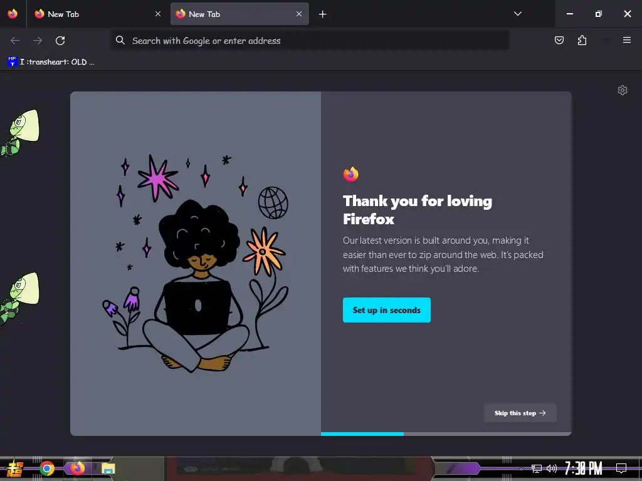Open new tab personalize gear settings
This screenshot has width=642, height=481.
coord(623,90)
